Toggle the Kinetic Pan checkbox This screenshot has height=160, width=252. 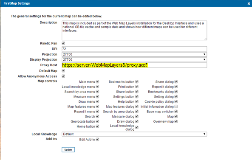63,43
